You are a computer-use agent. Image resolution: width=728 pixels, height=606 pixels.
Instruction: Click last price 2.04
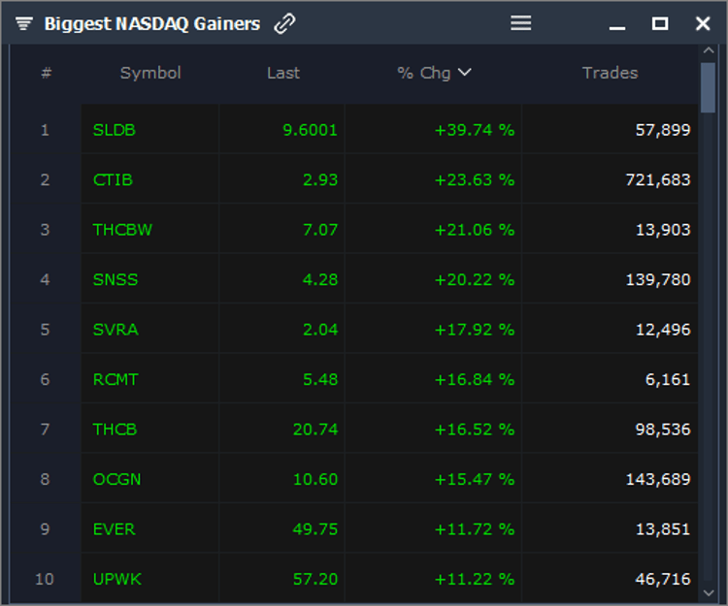click(x=320, y=330)
